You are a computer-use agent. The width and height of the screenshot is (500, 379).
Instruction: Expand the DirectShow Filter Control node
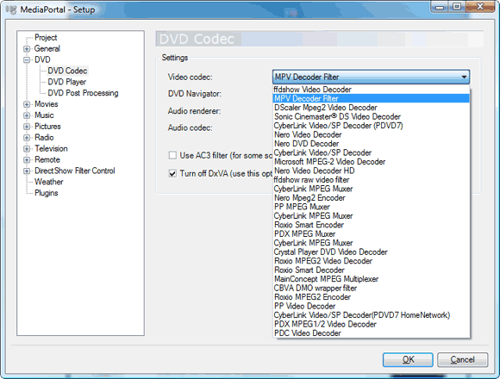pos(27,171)
